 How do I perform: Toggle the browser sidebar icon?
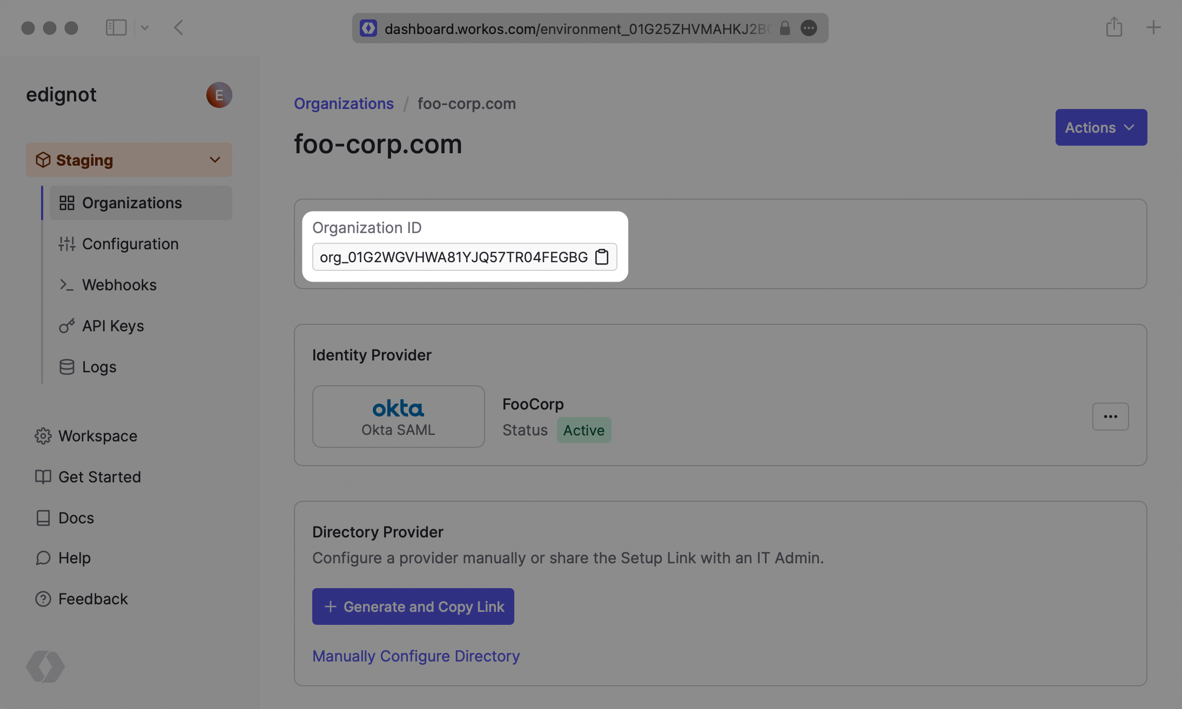pyautogui.click(x=116, y=28)
